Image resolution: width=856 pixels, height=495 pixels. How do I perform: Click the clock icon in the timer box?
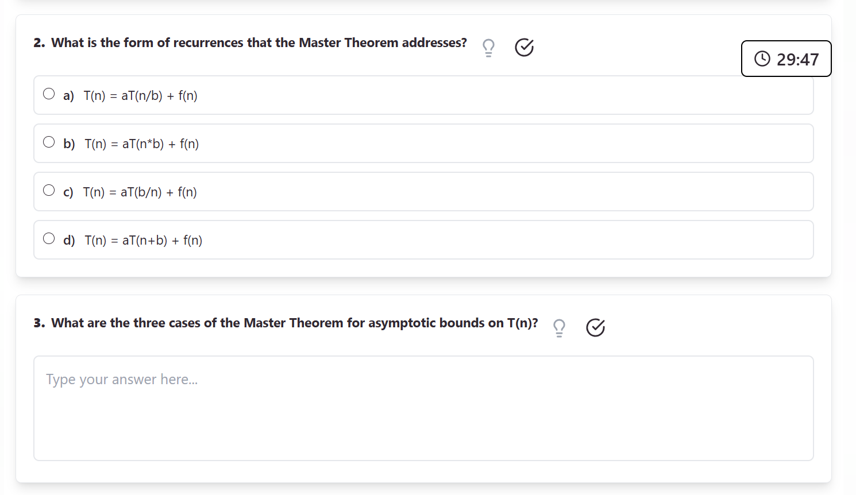[x=762, y=59]
